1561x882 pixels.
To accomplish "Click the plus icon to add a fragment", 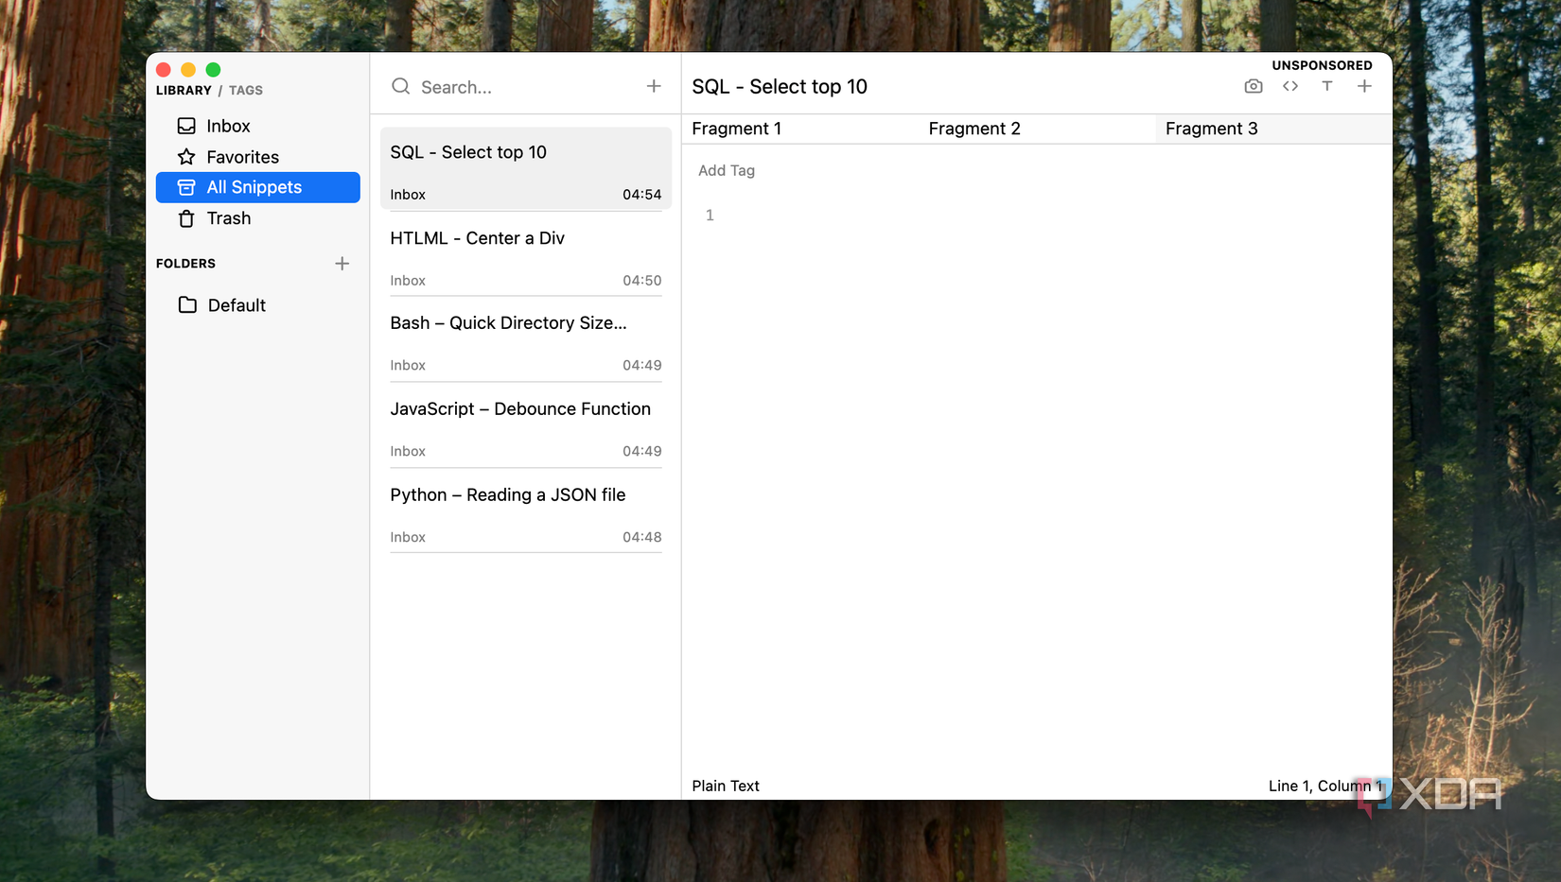I will tap(1364, 86).
